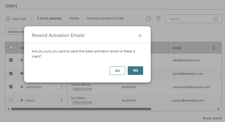The image size is (225, 122).
Task: Confirm with the YES button
Action: pyautogui.click(x=135, y=71)
